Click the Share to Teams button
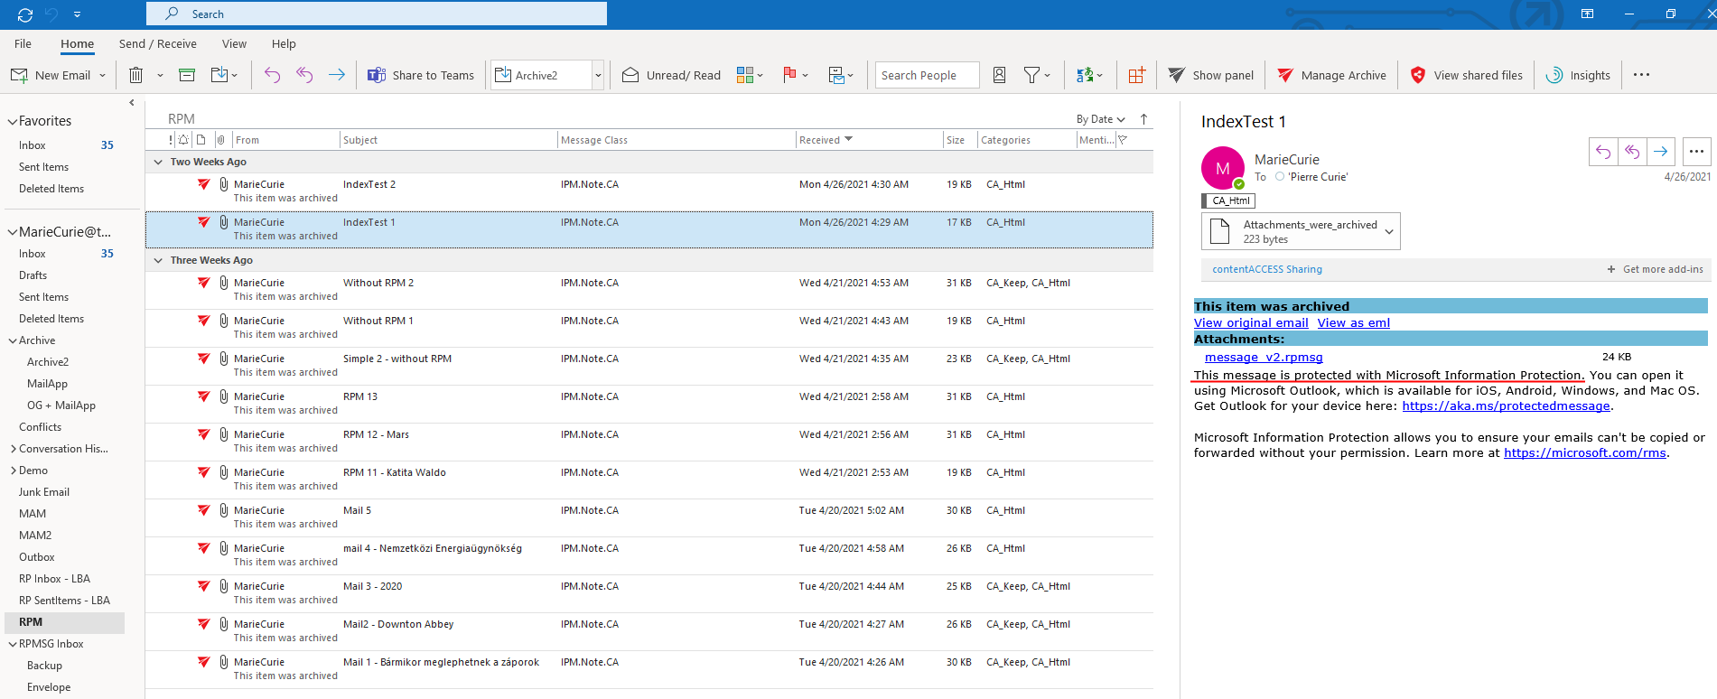1717x699 pixels. [x=421, y=76]
